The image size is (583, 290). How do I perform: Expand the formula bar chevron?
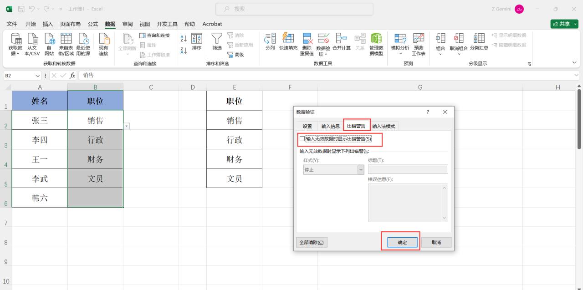coord(577,76)
